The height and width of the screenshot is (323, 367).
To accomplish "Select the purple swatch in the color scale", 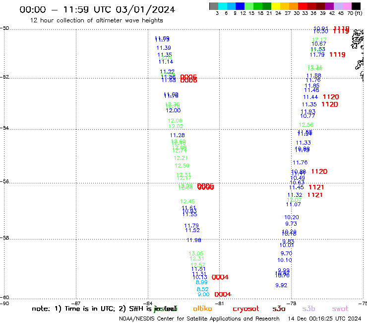I will (x=329, y=6).
